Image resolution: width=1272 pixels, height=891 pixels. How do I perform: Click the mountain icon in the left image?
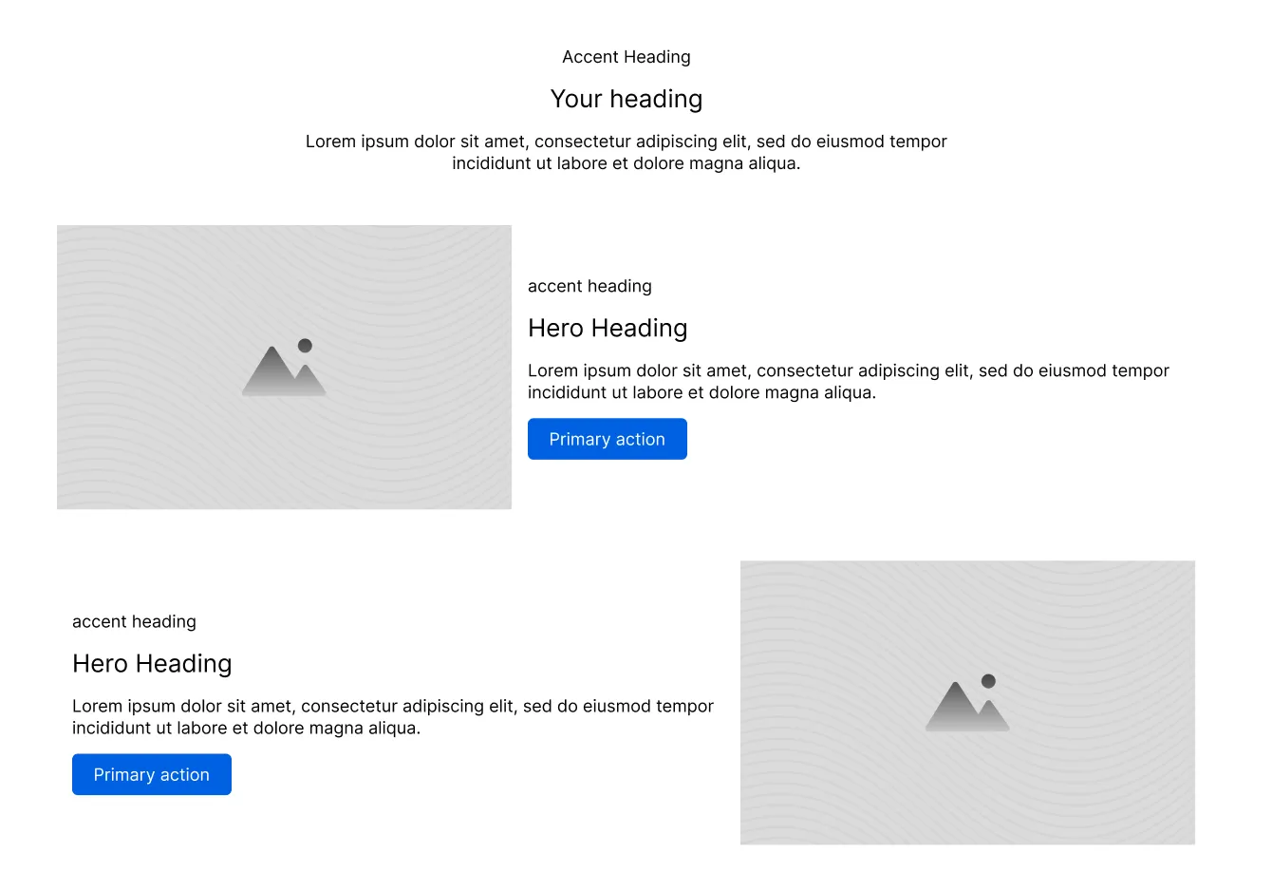[x=284, y=368]
